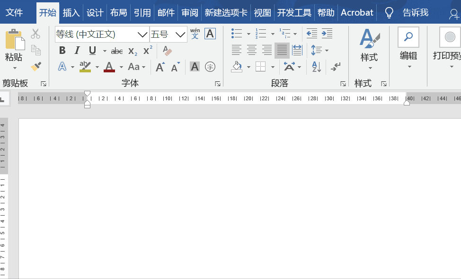Clear all formatting with eraser icon

167,51
